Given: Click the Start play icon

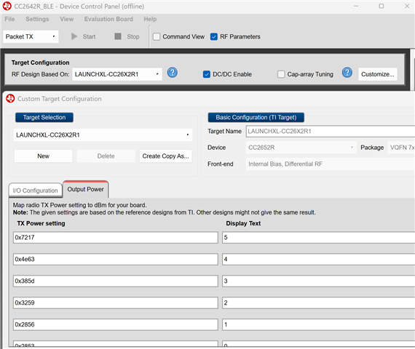Looking at the screenshot, I should click(x=74, y=36).
